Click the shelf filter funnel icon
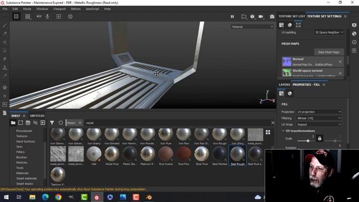The height and width of the screenshot is (202, 359). 52,123
